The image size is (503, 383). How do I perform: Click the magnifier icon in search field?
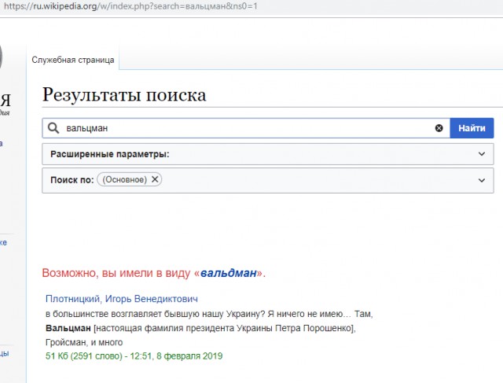(53, 128)
